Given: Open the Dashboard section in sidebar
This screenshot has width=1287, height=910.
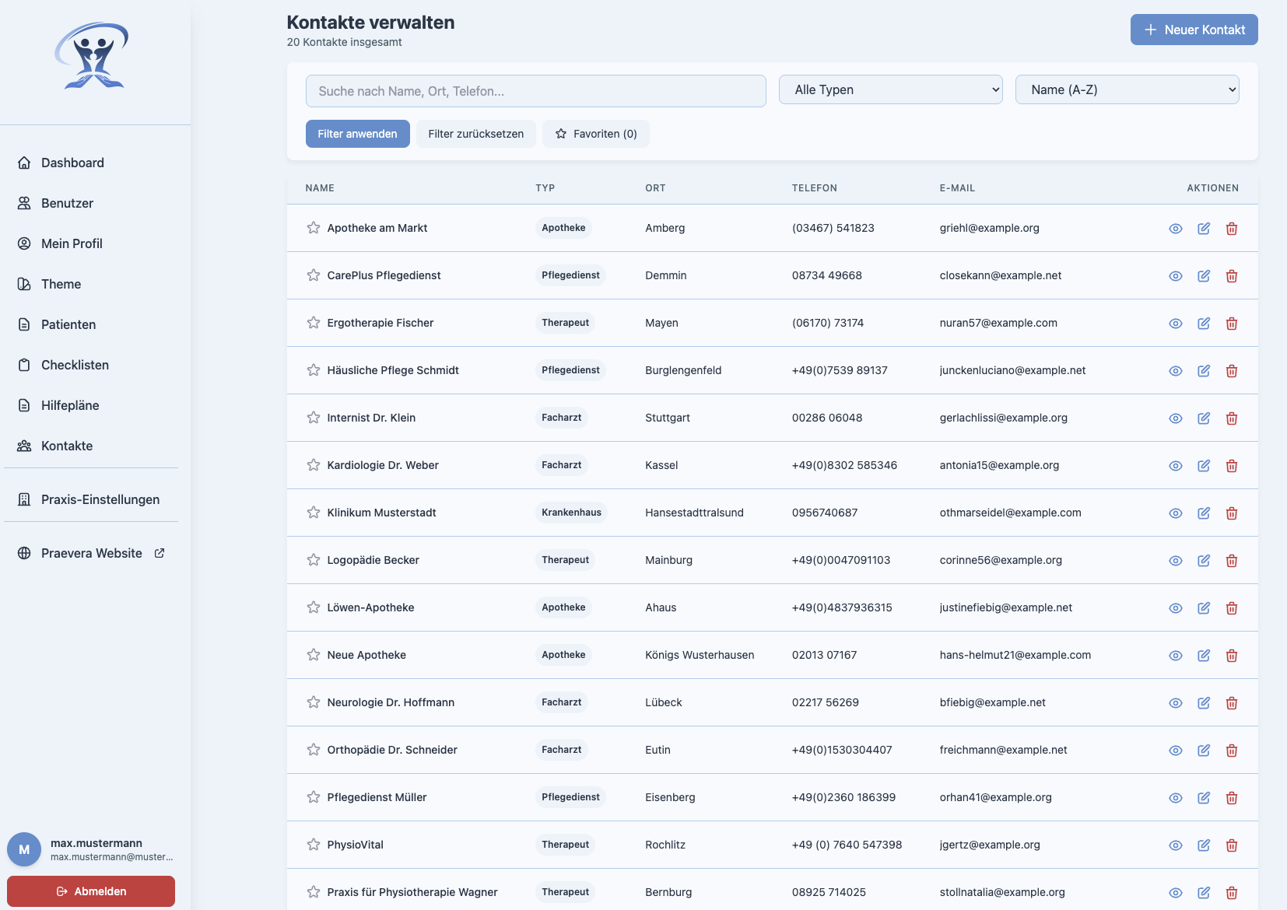Looking at the screenshot, I should (72, 163).
